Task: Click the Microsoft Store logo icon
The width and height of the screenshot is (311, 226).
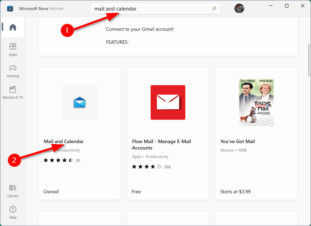Action: tap(10, 8)
